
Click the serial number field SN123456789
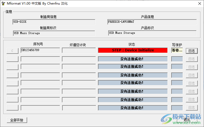tap(40, 50)
